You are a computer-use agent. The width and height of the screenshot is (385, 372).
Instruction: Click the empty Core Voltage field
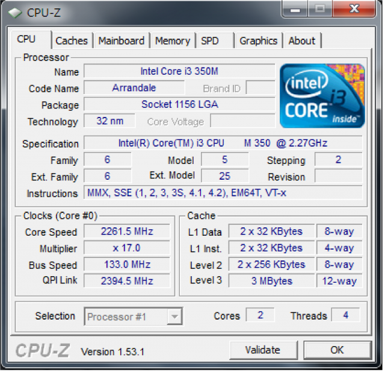click(x=244, y=122)
